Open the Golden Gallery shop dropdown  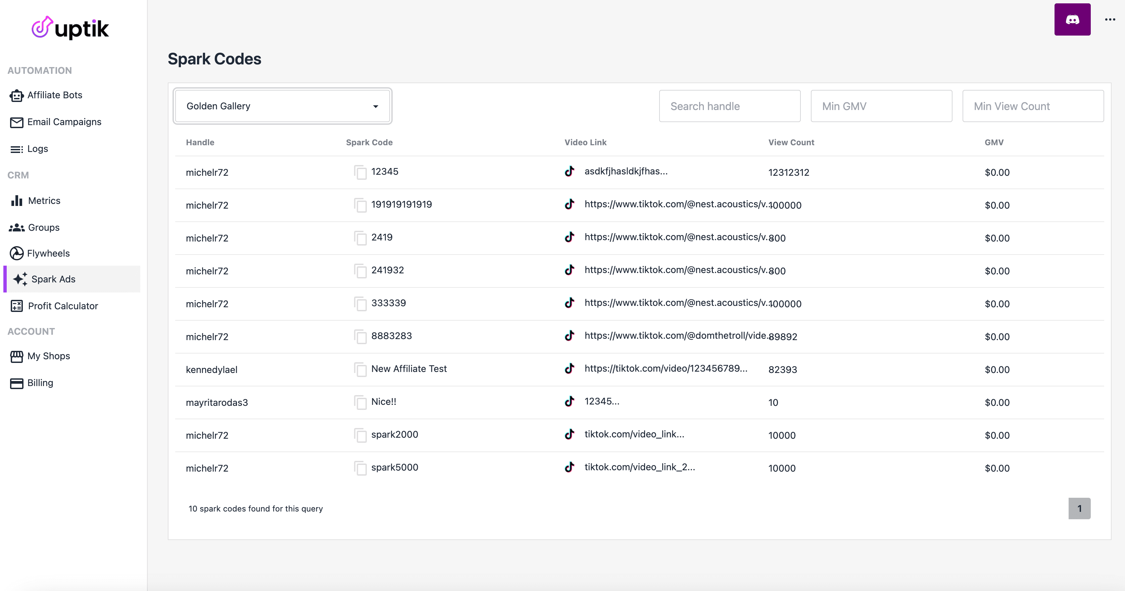tap(283, 106)
